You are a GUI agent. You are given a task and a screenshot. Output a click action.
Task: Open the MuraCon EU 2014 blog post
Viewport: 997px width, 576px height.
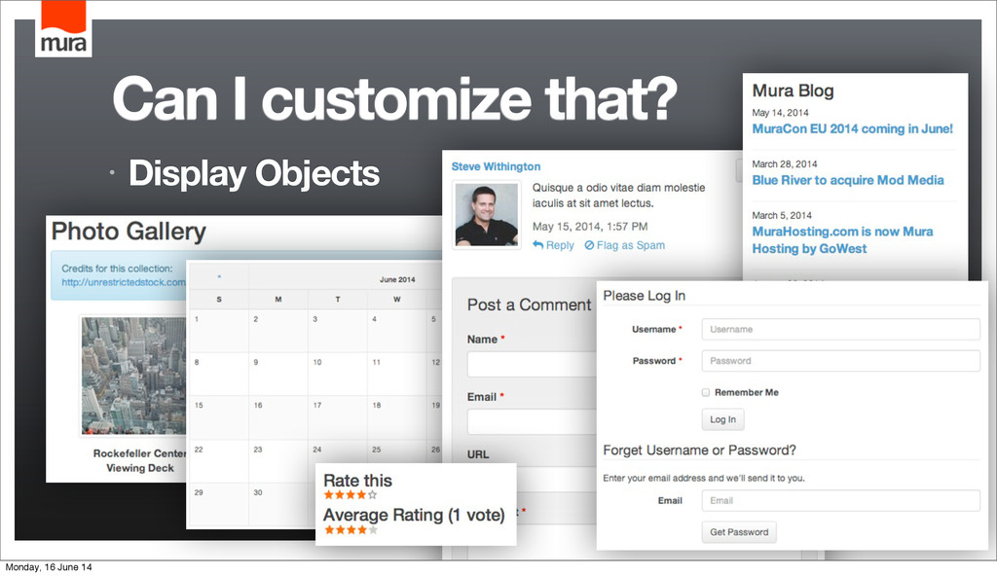click(853, 128)
